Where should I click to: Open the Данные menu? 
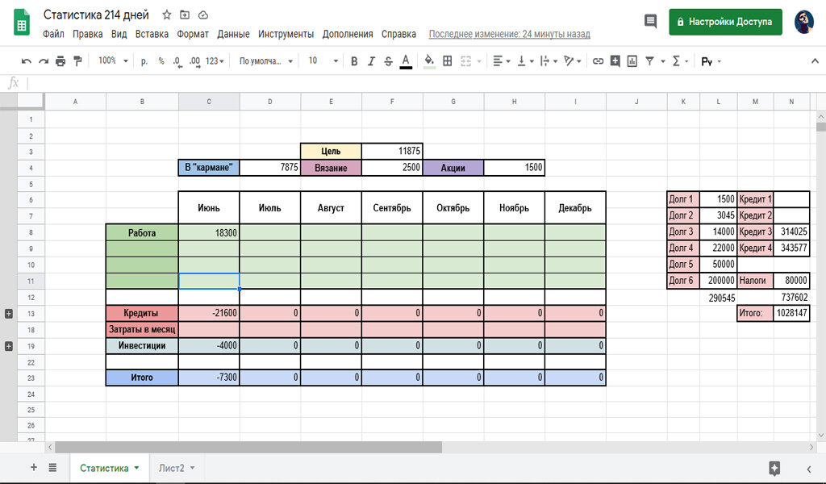point(233,34)
